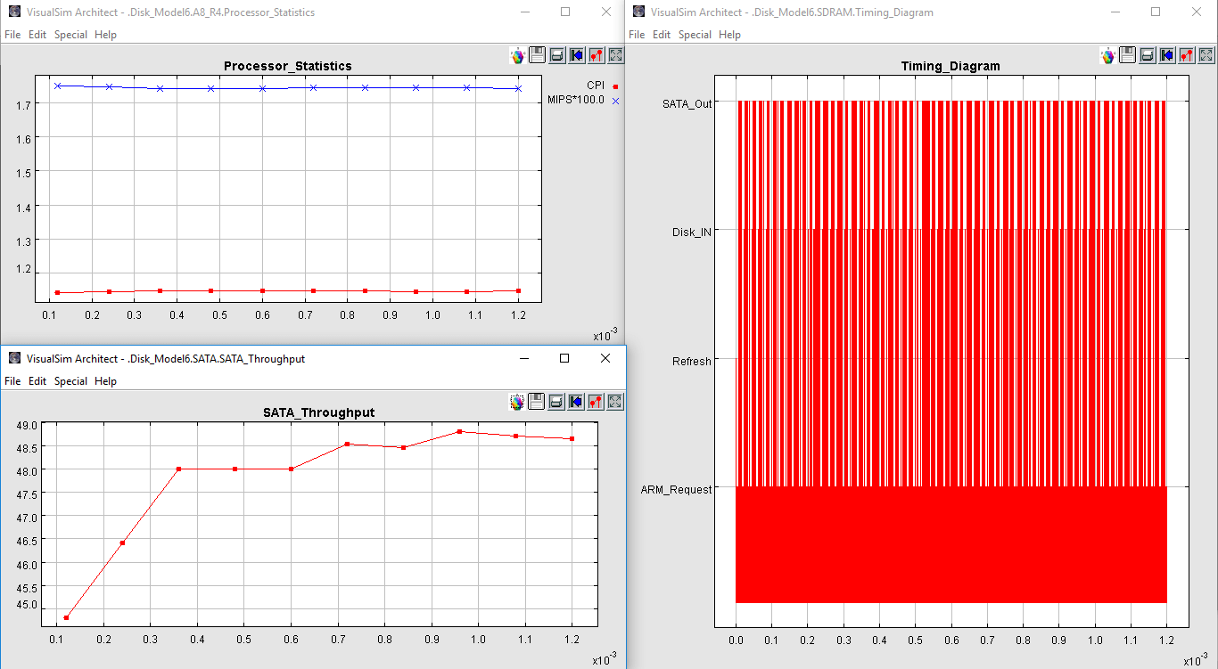The height and width of the screenshot is (669, 1218).
Task: Save the Processor_Statistics plot with the floppy icon
Action: pos(537,55)
